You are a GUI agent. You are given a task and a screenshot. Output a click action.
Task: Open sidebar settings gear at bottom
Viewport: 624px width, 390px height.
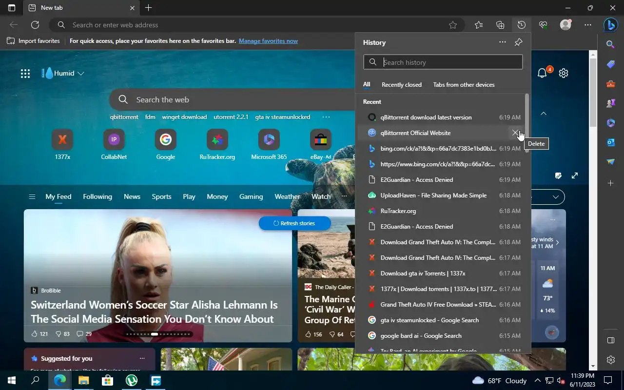coord(610,360)
